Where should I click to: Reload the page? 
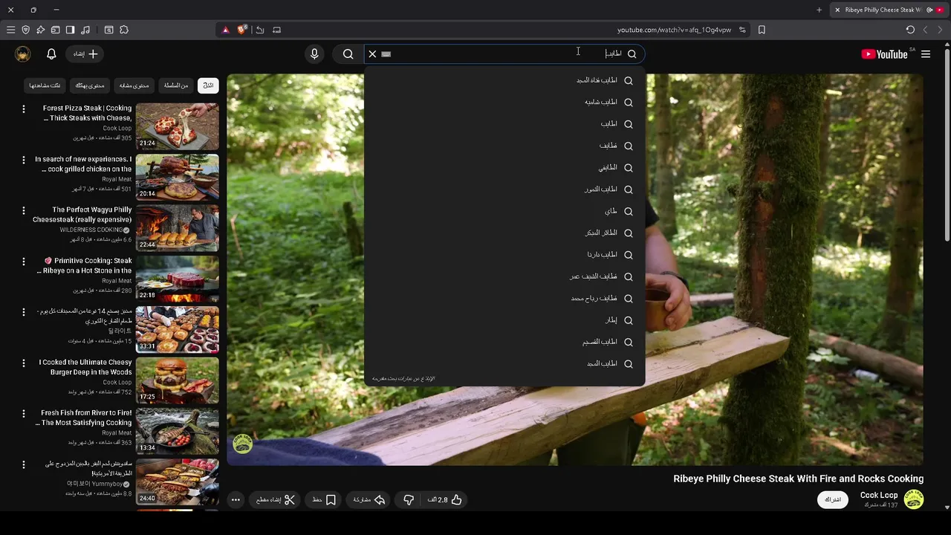click(x=910, y=30)
